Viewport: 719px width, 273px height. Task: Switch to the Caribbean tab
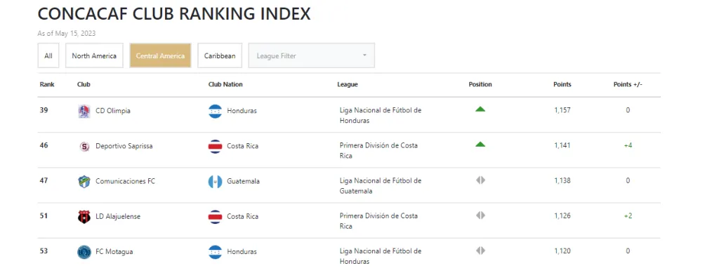point(220,55)
